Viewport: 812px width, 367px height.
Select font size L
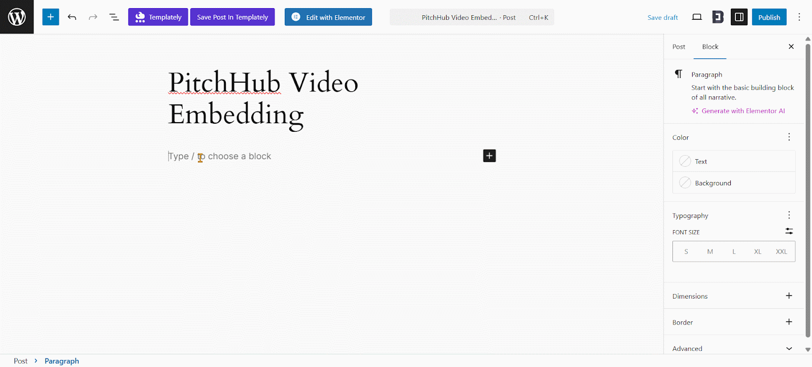pos(734,251)
